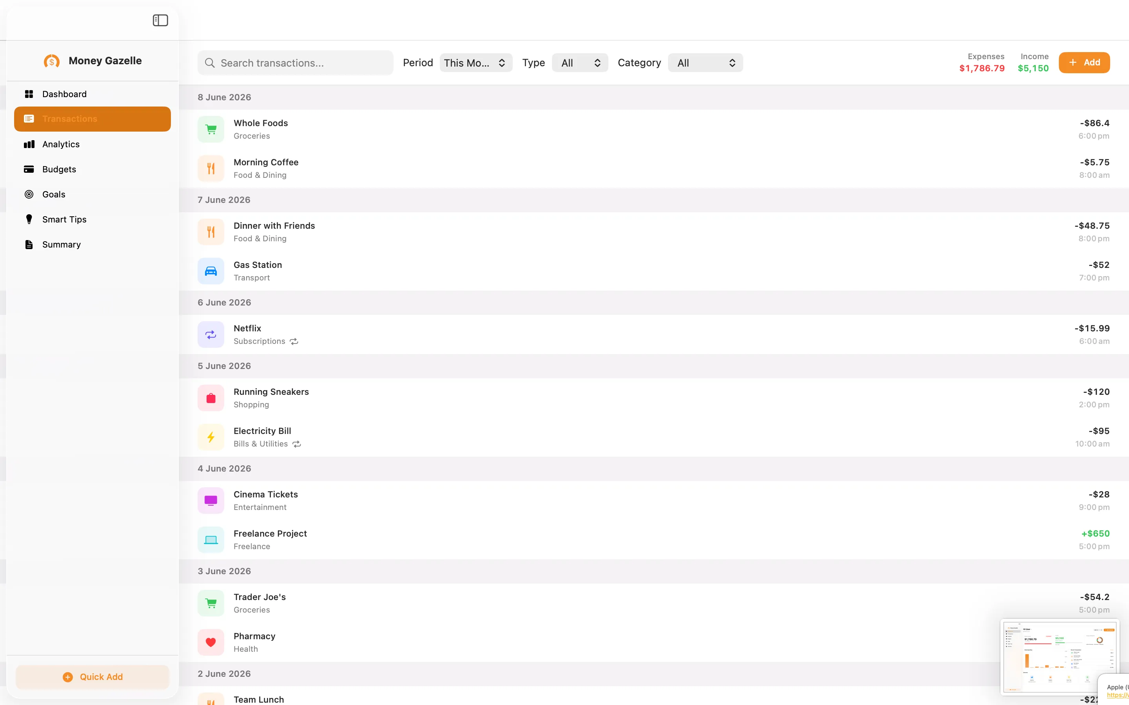Open the Cinema Tickets transaction

653,500
